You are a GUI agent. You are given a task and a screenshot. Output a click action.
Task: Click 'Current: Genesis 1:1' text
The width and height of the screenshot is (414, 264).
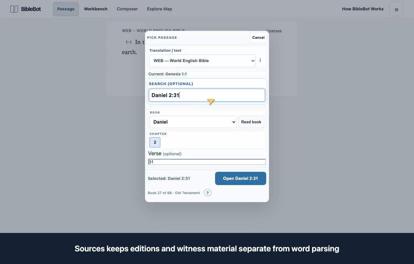168,74
